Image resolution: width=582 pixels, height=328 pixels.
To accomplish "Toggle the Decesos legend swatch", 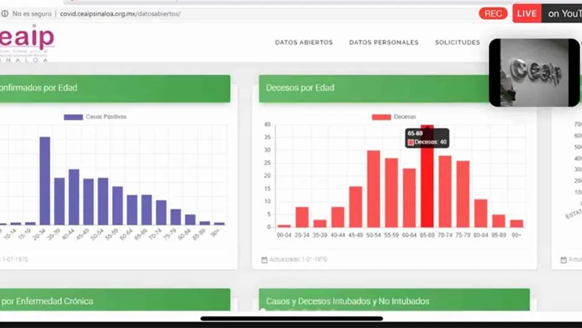I will coord(381,117).
